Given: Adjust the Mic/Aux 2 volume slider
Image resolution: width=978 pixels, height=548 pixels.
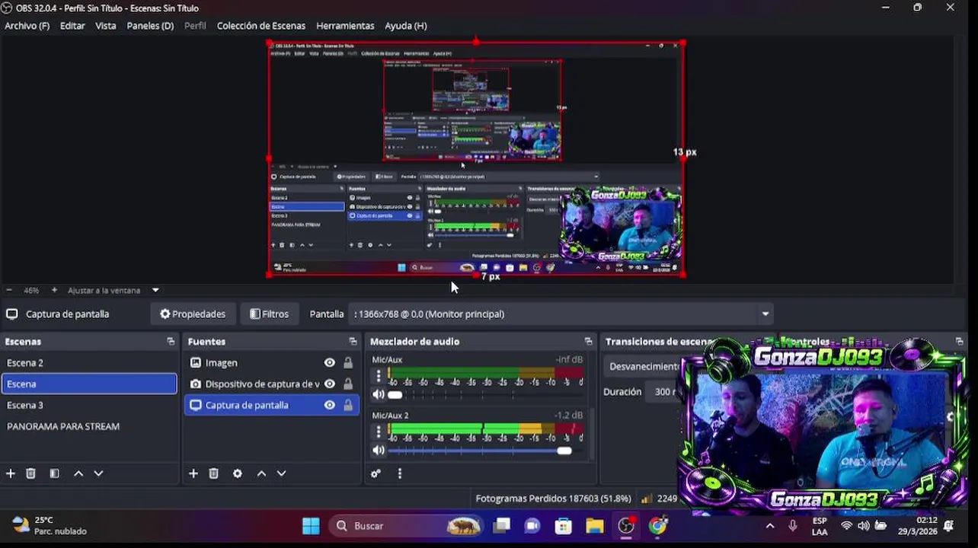Looking at the screenshot, I should point(484,451).
